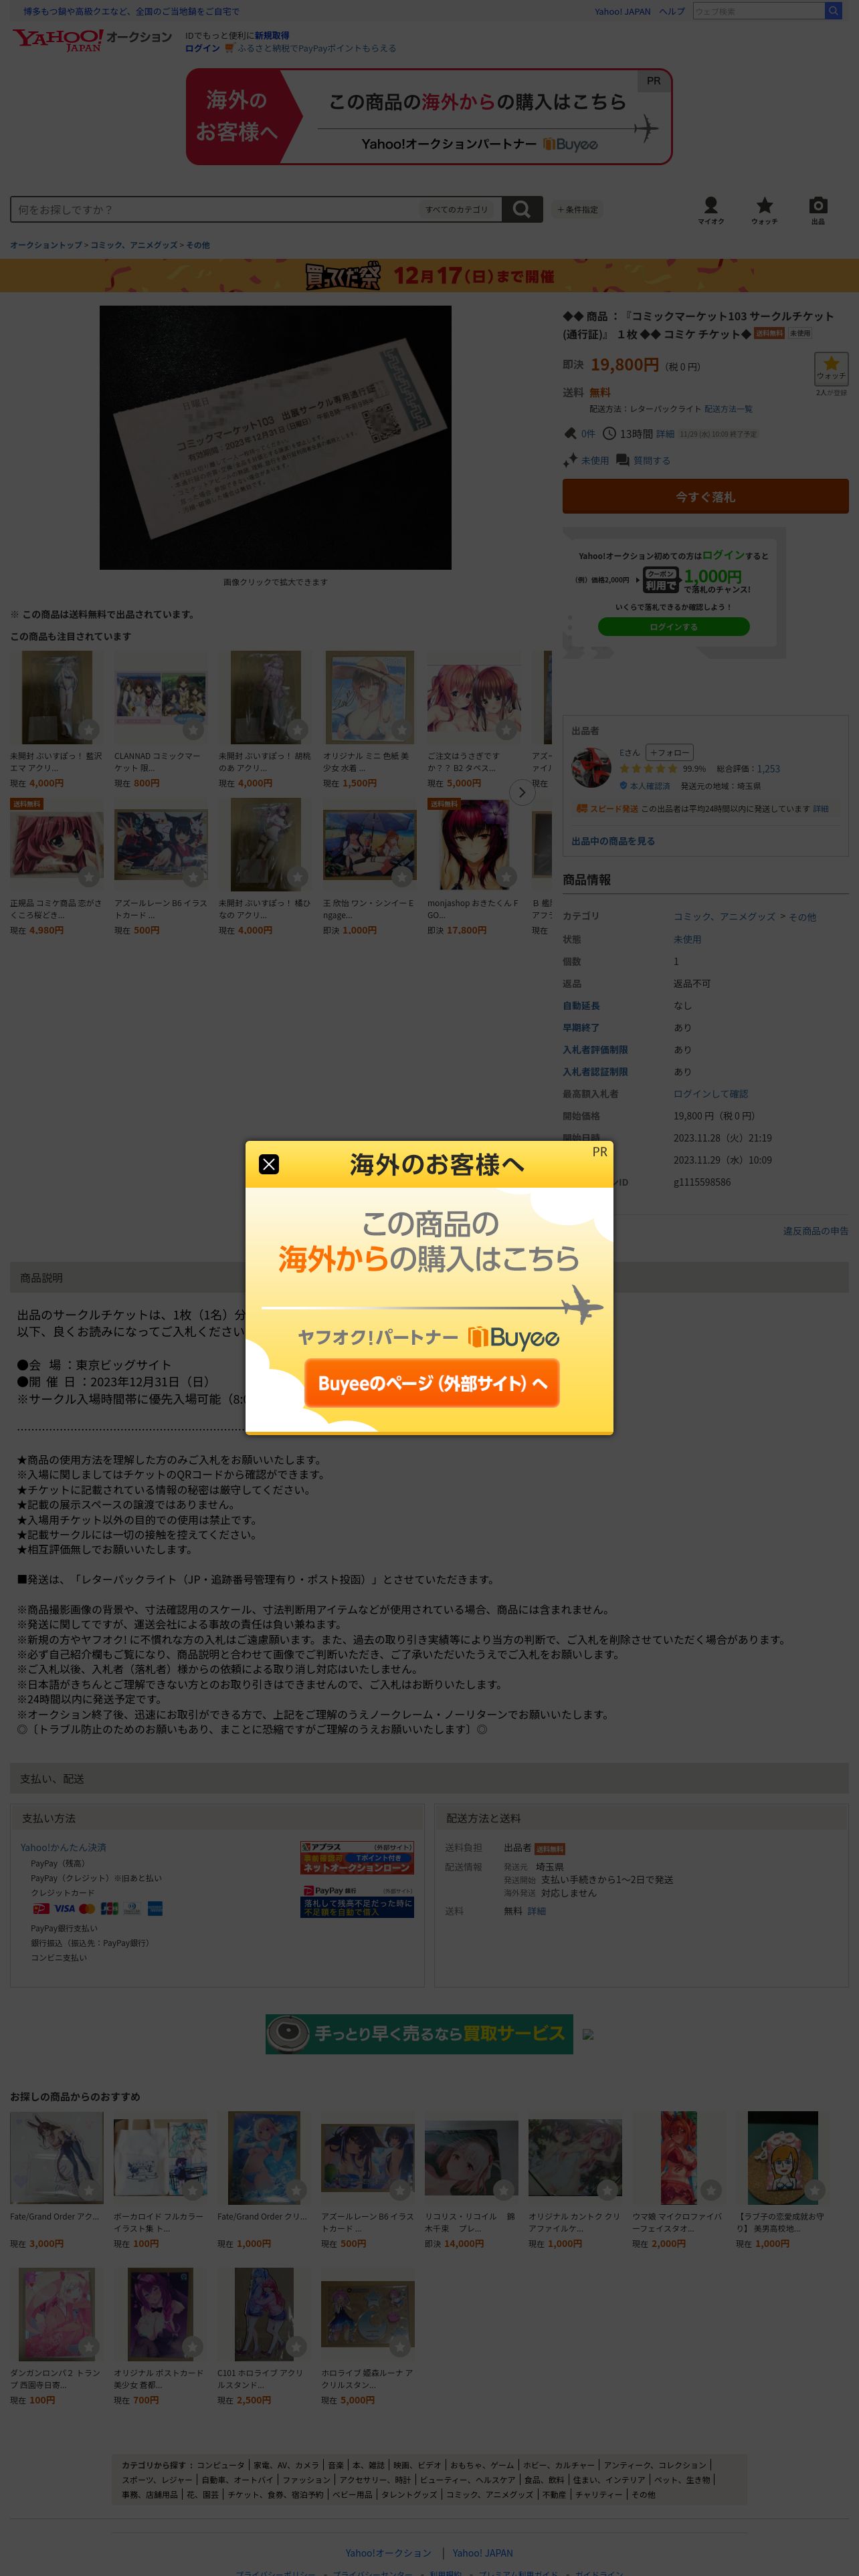Screen dimensions: 859x2576
Task: Go to Comics, Anime Goods breadcrumb
Action: (134, 245)
